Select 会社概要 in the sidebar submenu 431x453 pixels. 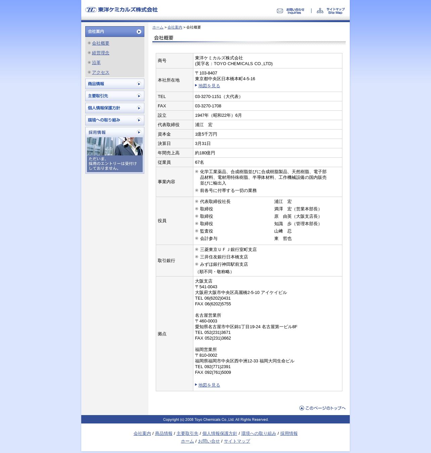point(101,43)
